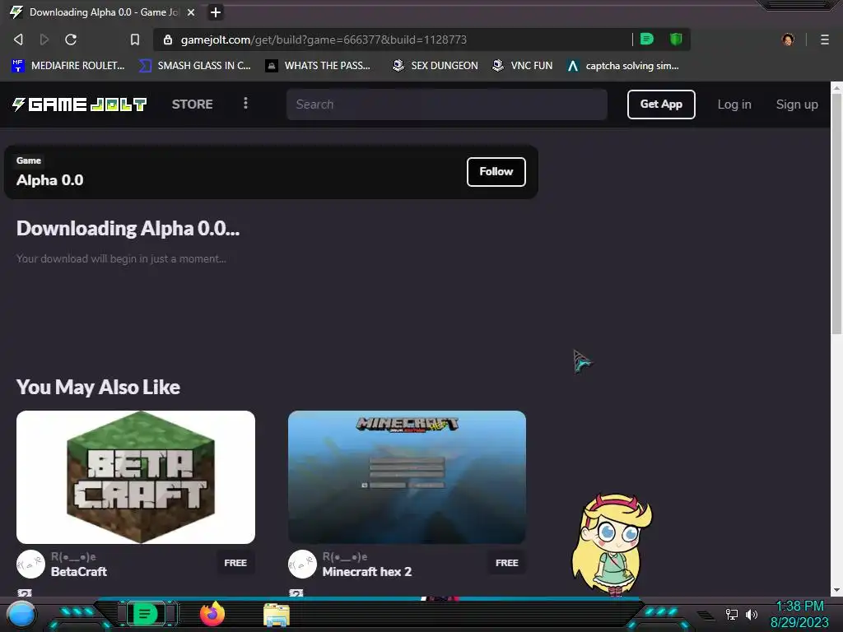Click the Star Butterfly desktop mascot
Viewport: 843px width, 632px height.
tap(612, 546)
